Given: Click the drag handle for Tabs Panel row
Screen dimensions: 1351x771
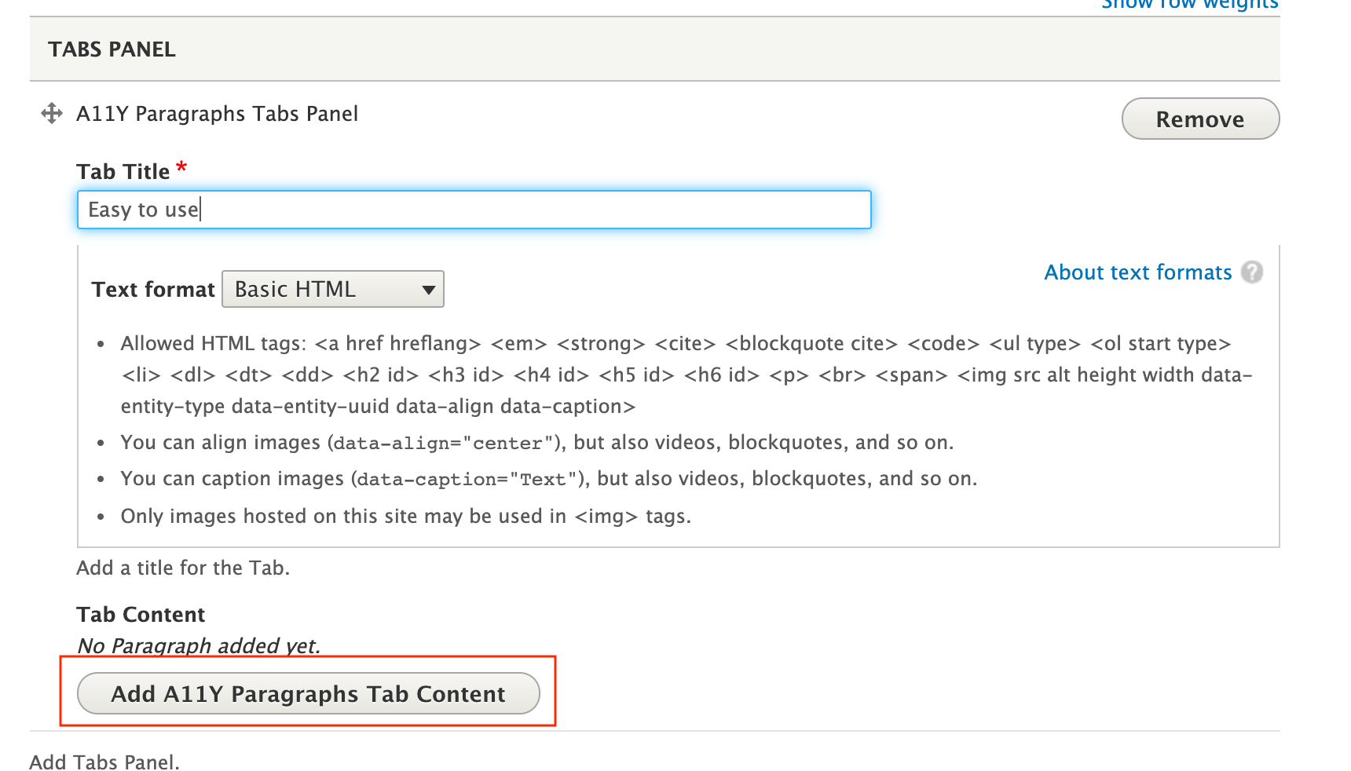Looking at the screenshot, I should click(52, 114).
